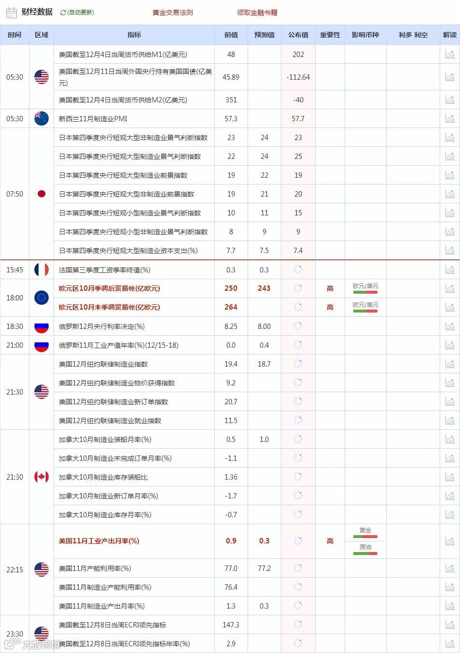Open chart icon for 纽约联储制造业就业指数 row
460x653 pixels.
(450, 420)
